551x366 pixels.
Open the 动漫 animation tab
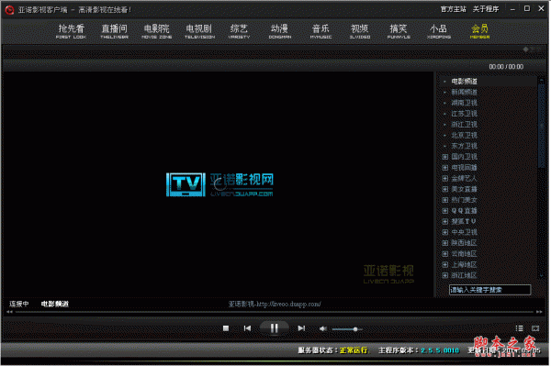pos(280,31)
